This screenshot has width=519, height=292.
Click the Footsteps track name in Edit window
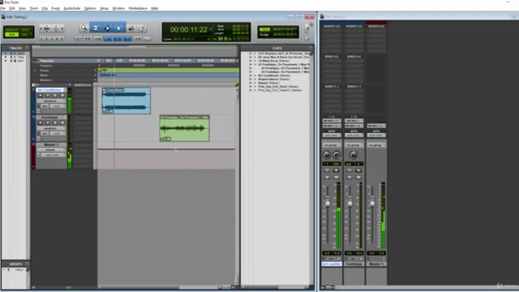click(49, 117)
